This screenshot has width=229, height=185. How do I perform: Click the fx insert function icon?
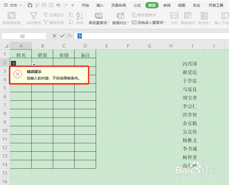[70, 36]
